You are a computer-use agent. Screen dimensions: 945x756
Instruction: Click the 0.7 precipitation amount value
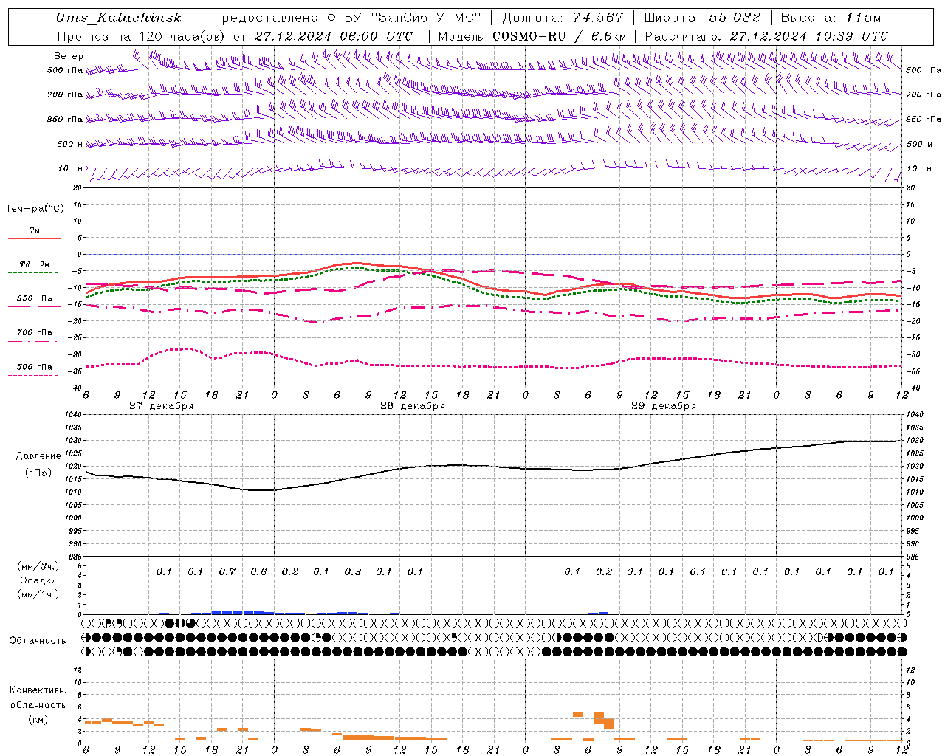(x=227, y=571)
